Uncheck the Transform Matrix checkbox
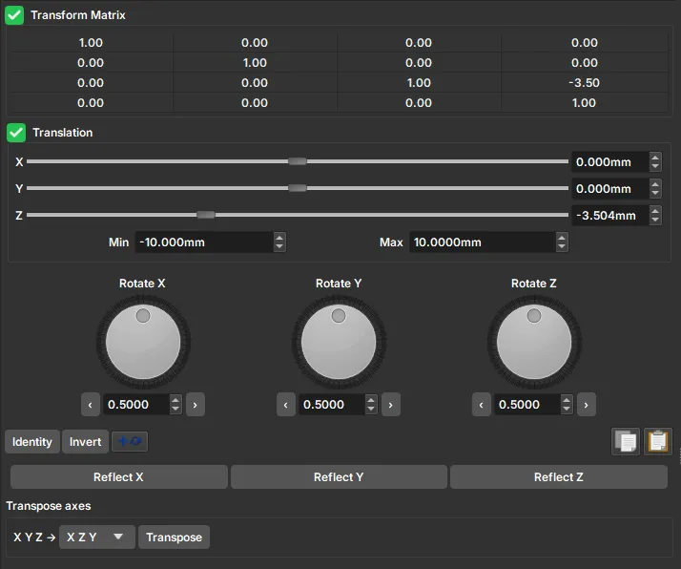 (15, 15)
